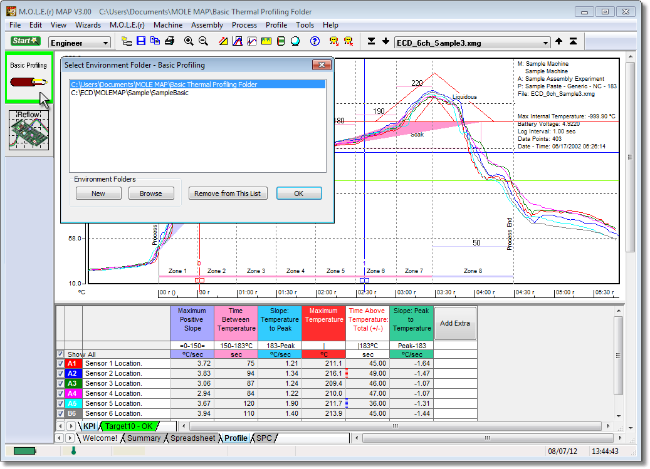
Task: Click the magnifying lens circle icon
Action: click(x=295, y=41)
